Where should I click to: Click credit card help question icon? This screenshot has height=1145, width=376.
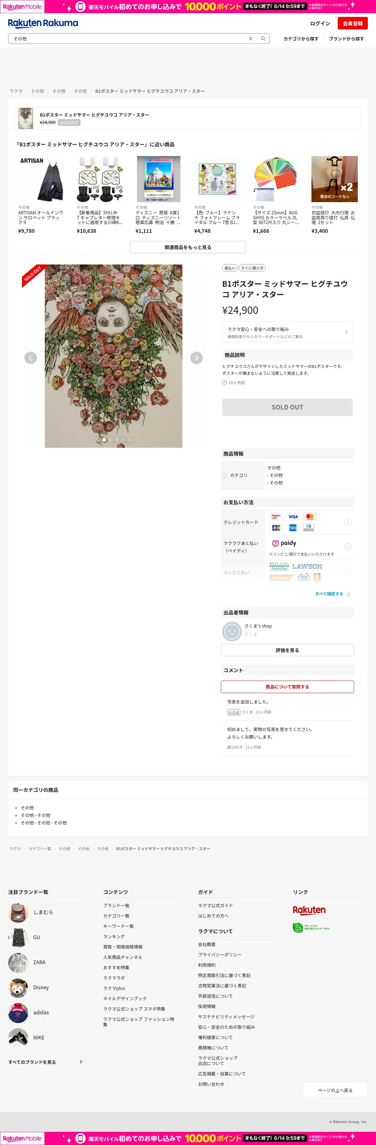(347, 522)
